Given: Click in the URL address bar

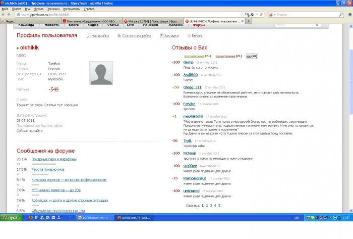Looking at the screenshot, I should (128, 15).
